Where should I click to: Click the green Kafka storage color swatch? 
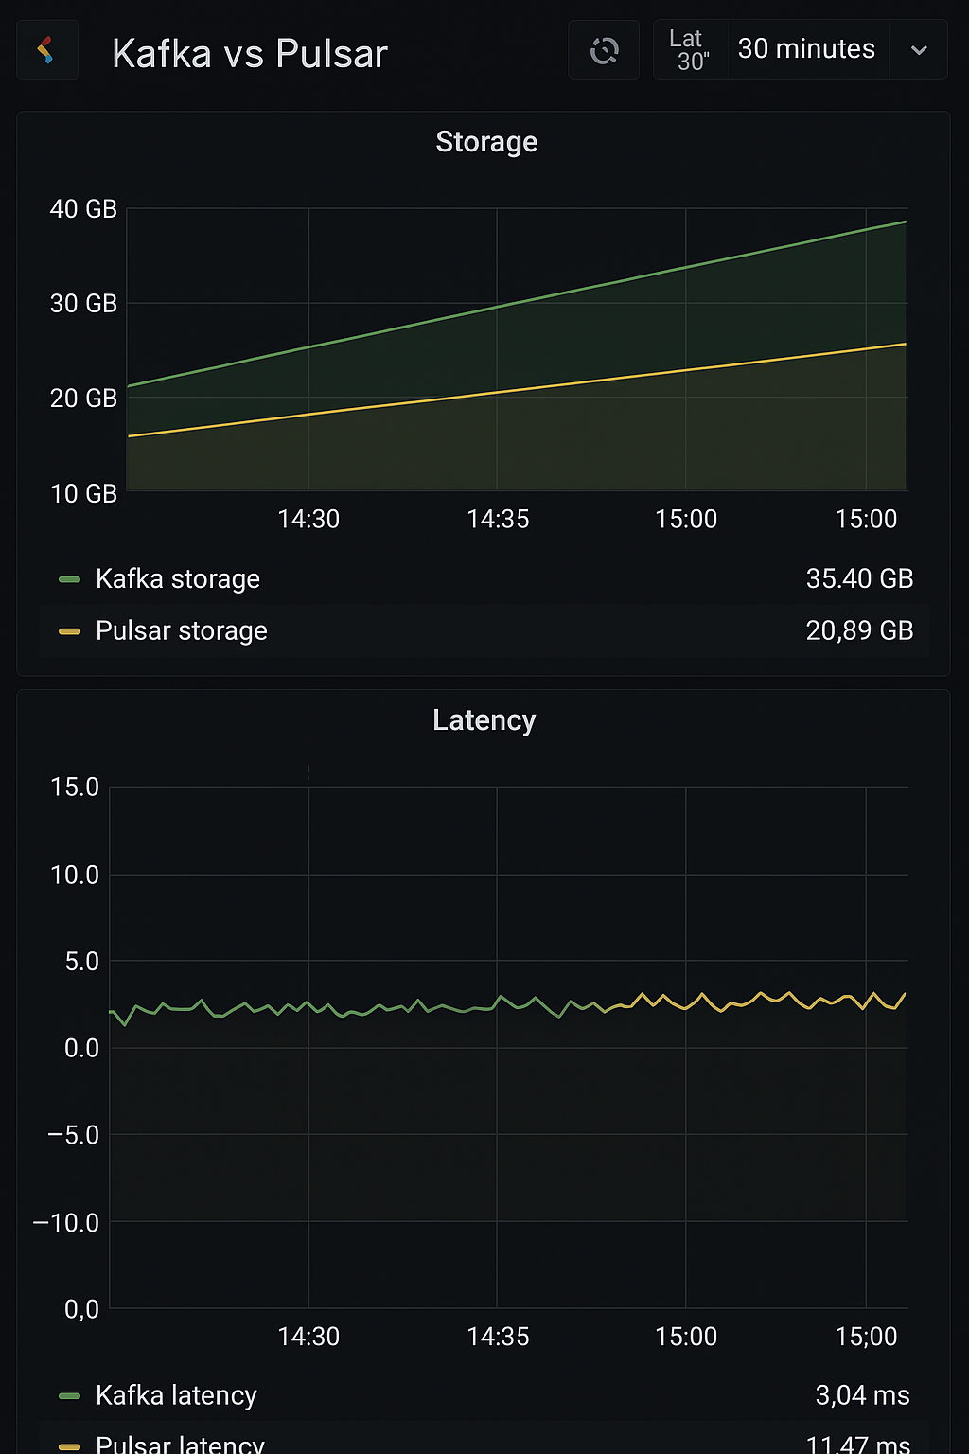[x=69, y=579]
